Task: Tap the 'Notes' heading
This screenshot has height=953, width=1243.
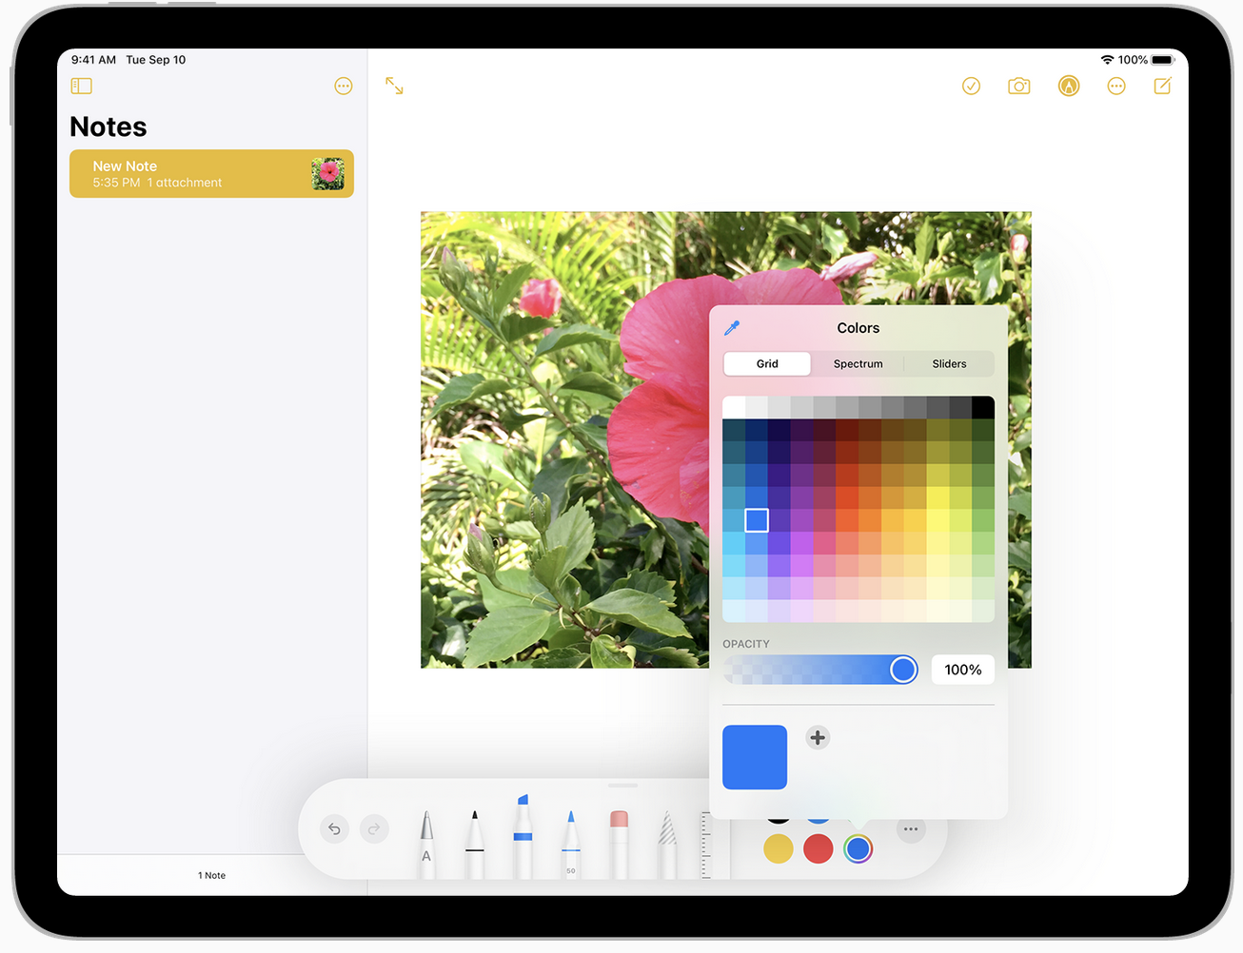Action: 109,126
